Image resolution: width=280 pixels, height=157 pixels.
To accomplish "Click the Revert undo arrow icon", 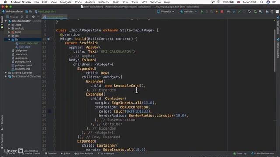I will (249, 12).
